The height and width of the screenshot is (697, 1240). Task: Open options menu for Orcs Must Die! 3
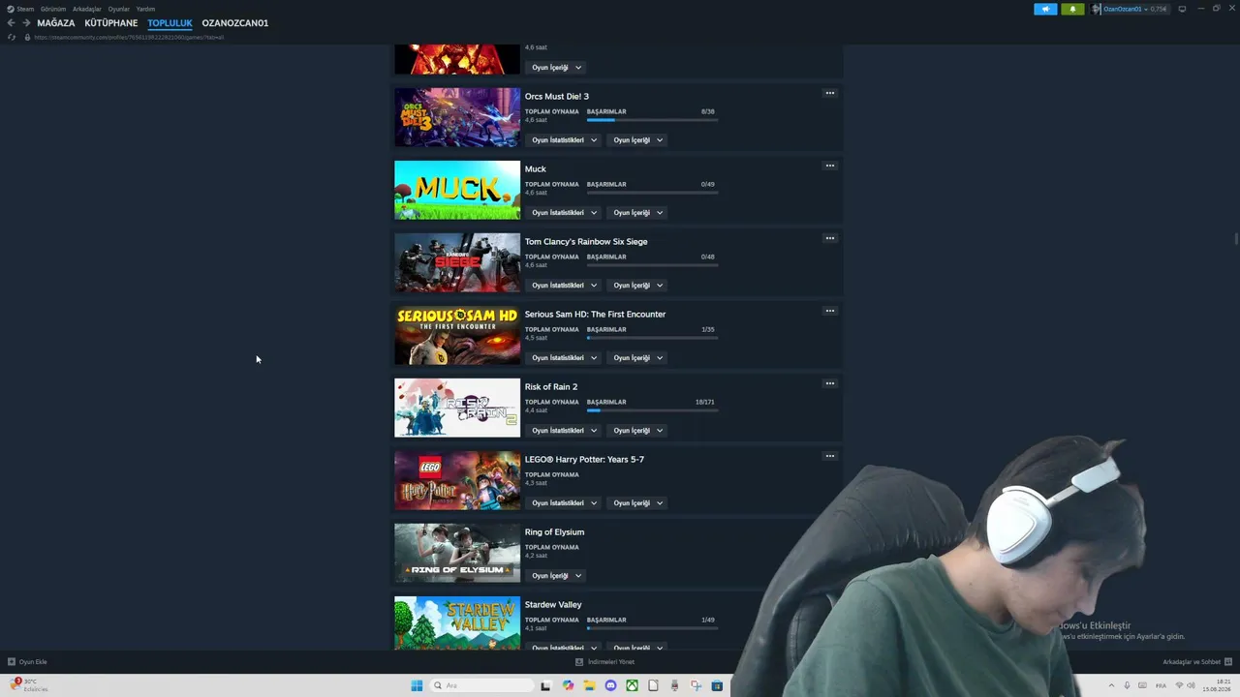click(829, 93)
